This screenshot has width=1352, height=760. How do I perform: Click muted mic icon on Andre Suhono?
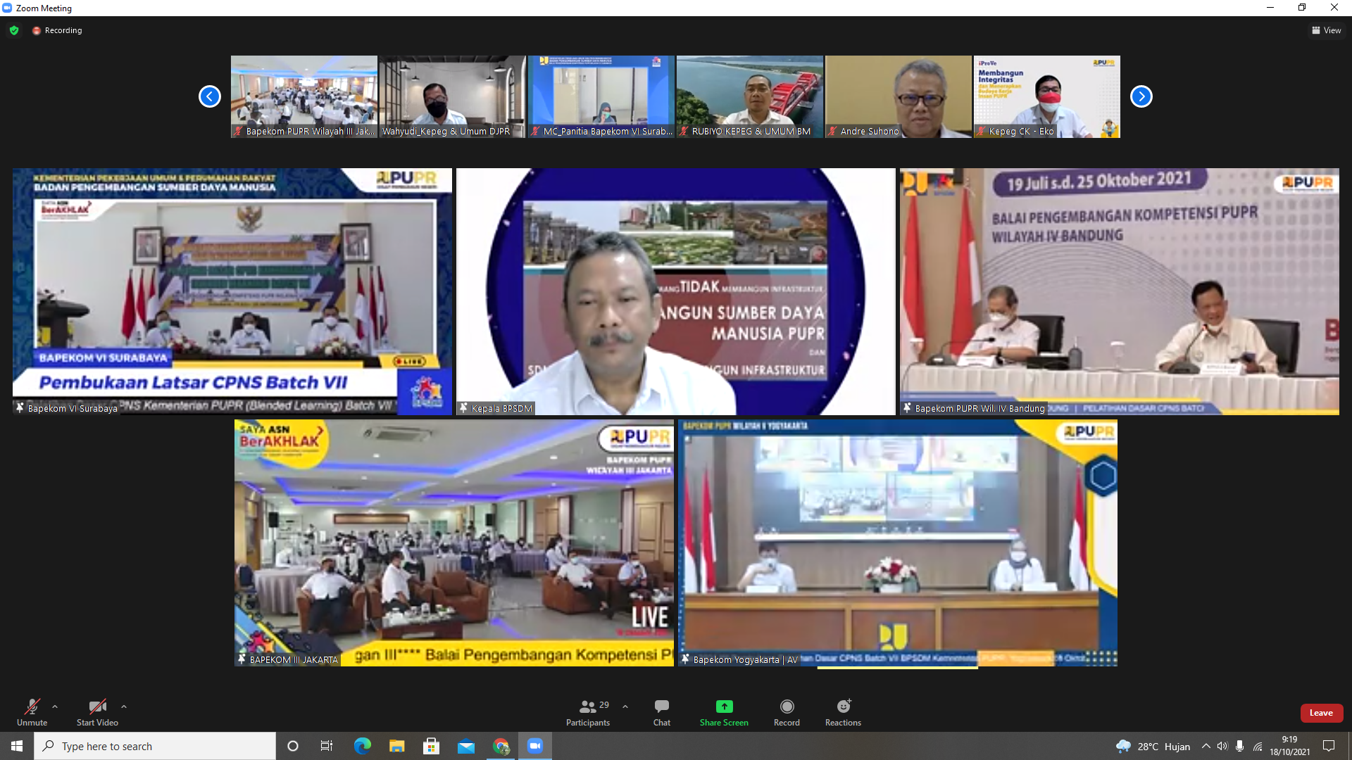coord(833,131)
